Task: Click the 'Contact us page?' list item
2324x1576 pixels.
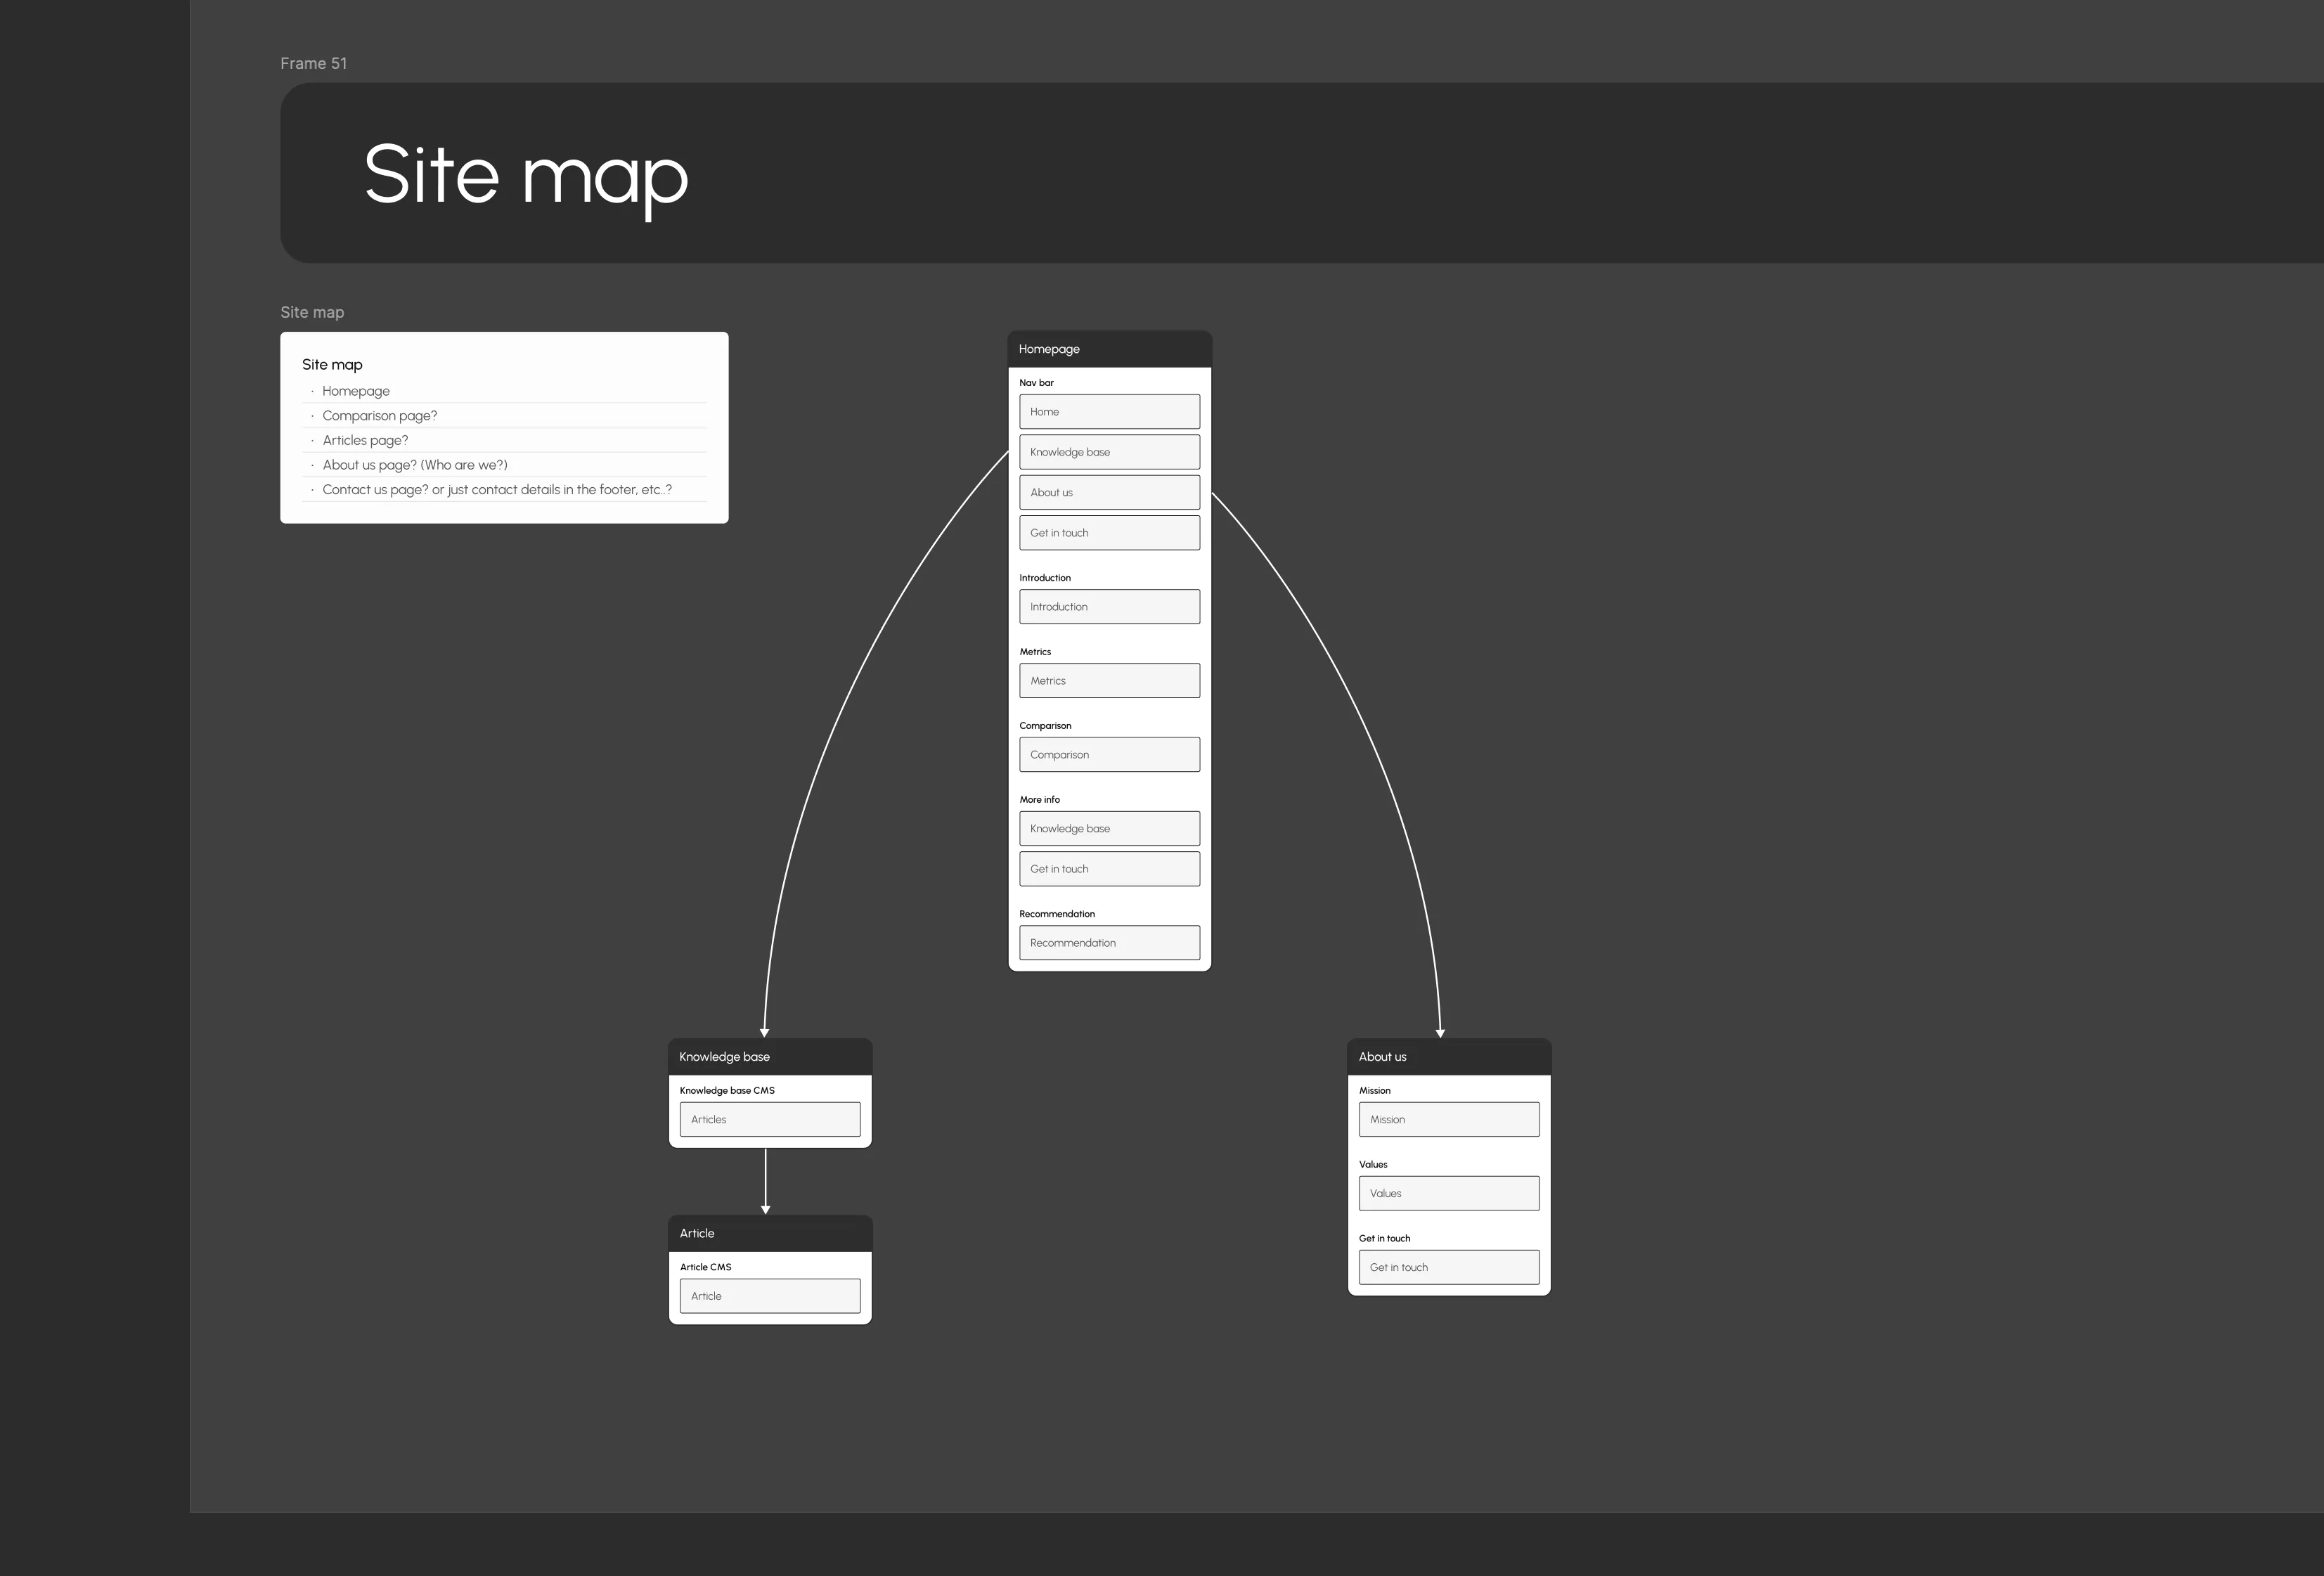Action: (497, 489)
